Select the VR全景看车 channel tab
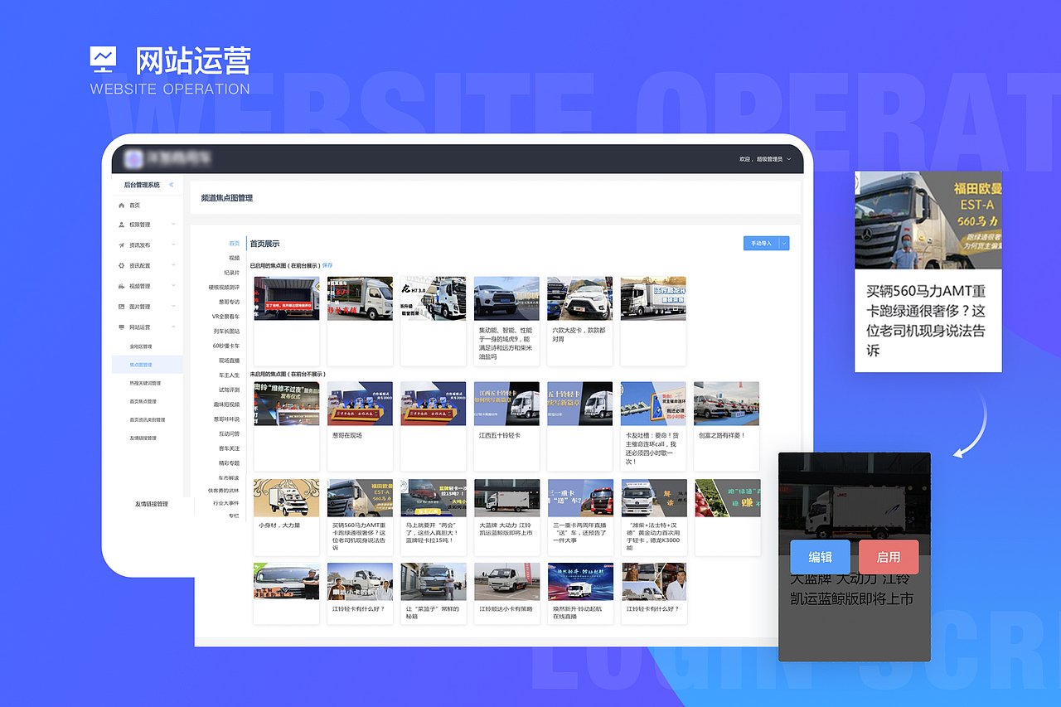Viewport: 1061px width, 707px height. pos(225,317)
